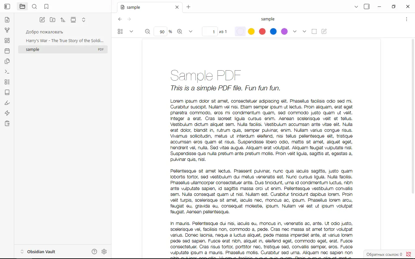Toggle the right sidebar panel
The image size is (415, 259).
367,6
